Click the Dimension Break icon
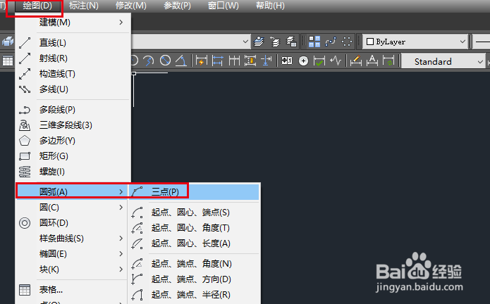 coord(267,61)
